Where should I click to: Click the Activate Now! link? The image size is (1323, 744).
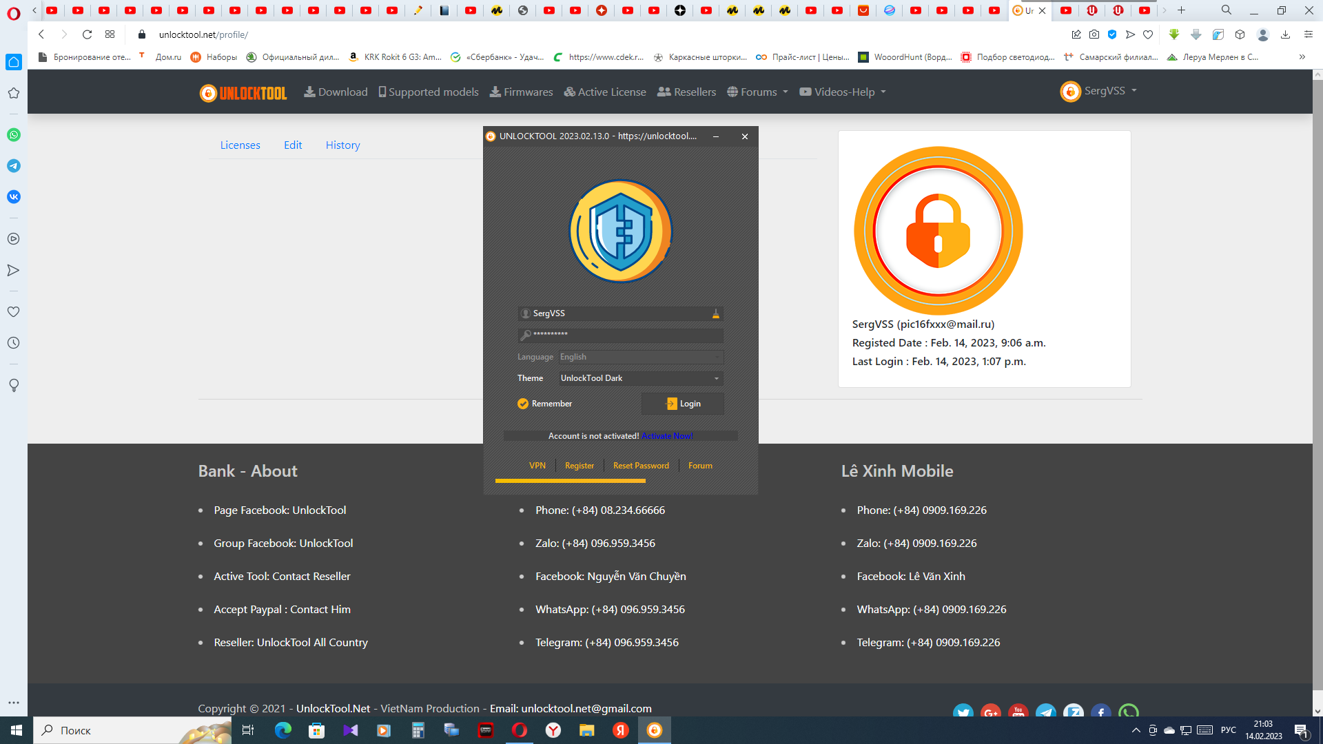(x=667, y=436)
